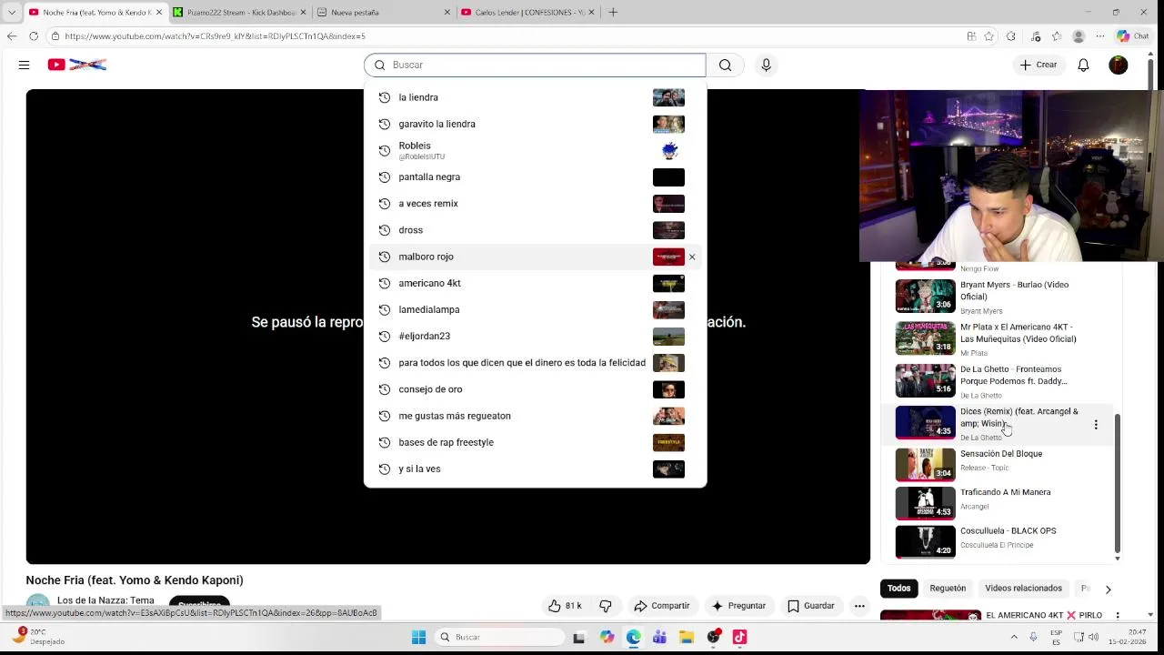Open browser profile icon

(1079, 36)
